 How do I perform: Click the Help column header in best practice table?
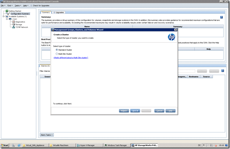pos(209,49)
